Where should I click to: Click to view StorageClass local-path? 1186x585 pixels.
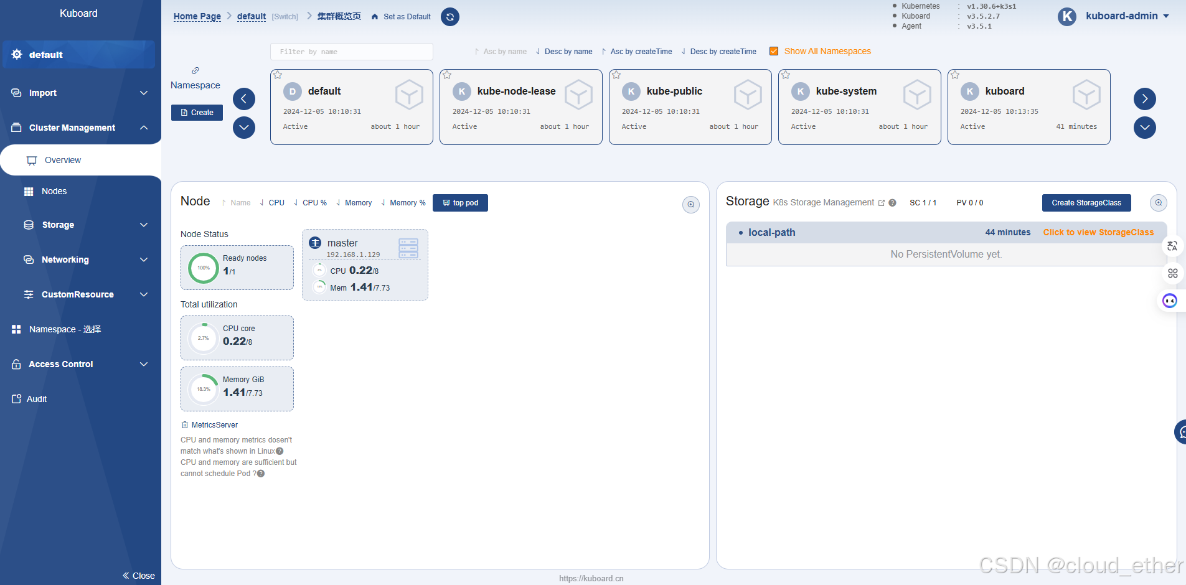click(1098, 232)
